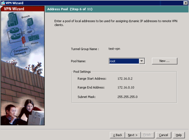Click the Corporate Network cloud in the sidebar image
Viewport: 189px width, 140px height.
pos(20,52)
